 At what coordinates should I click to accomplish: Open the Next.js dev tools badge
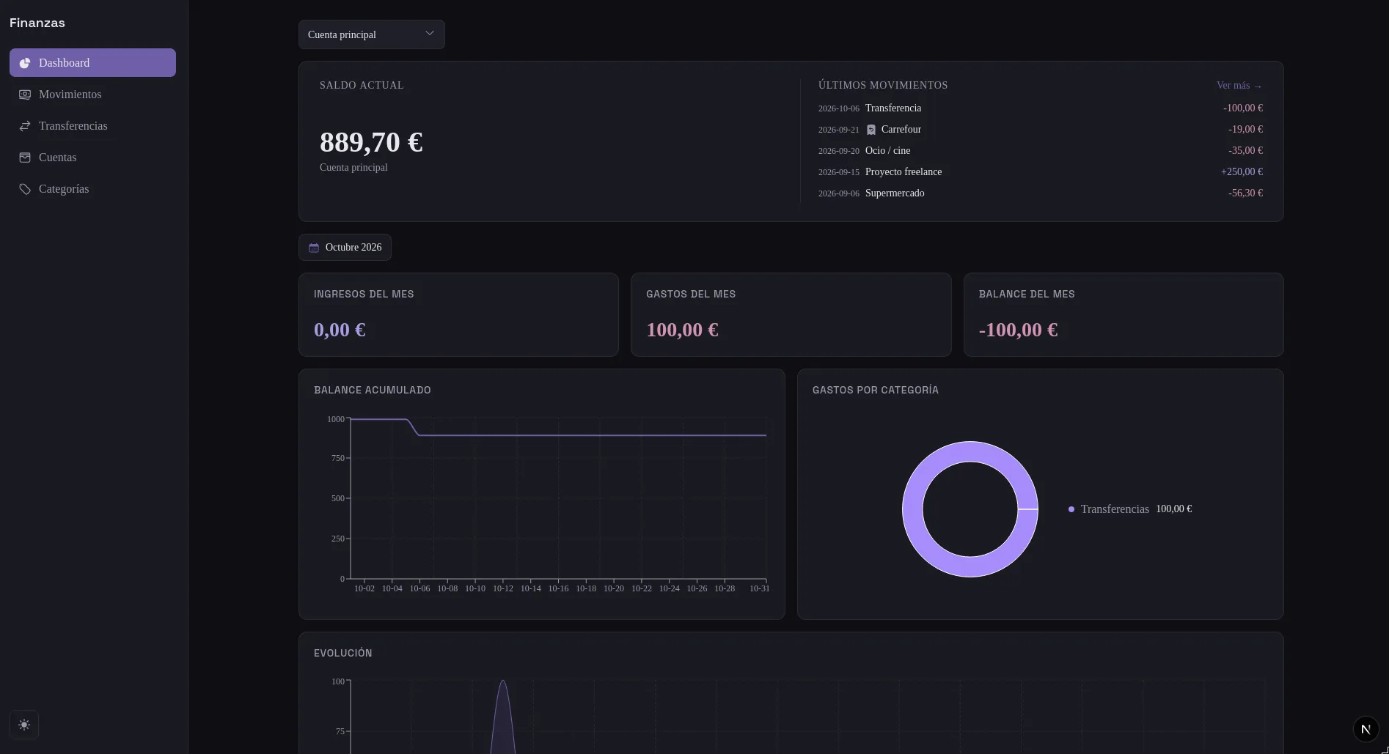coord(1366,729)
